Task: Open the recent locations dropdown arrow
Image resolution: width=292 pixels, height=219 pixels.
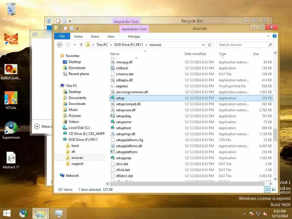Action: [75, 45]
